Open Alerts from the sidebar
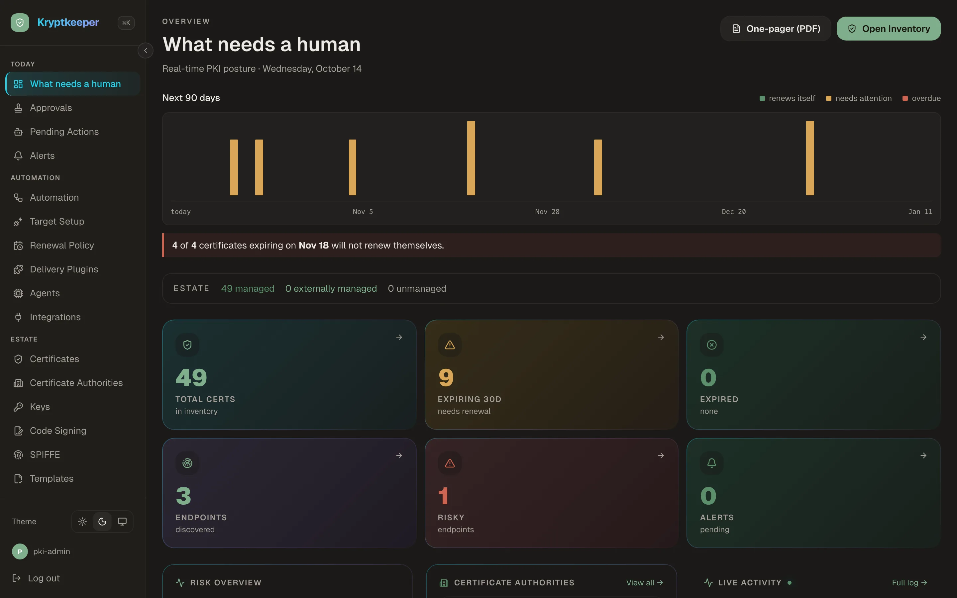Screen dimensions: 957x598 pyautogui.click(x=73, y=155)
